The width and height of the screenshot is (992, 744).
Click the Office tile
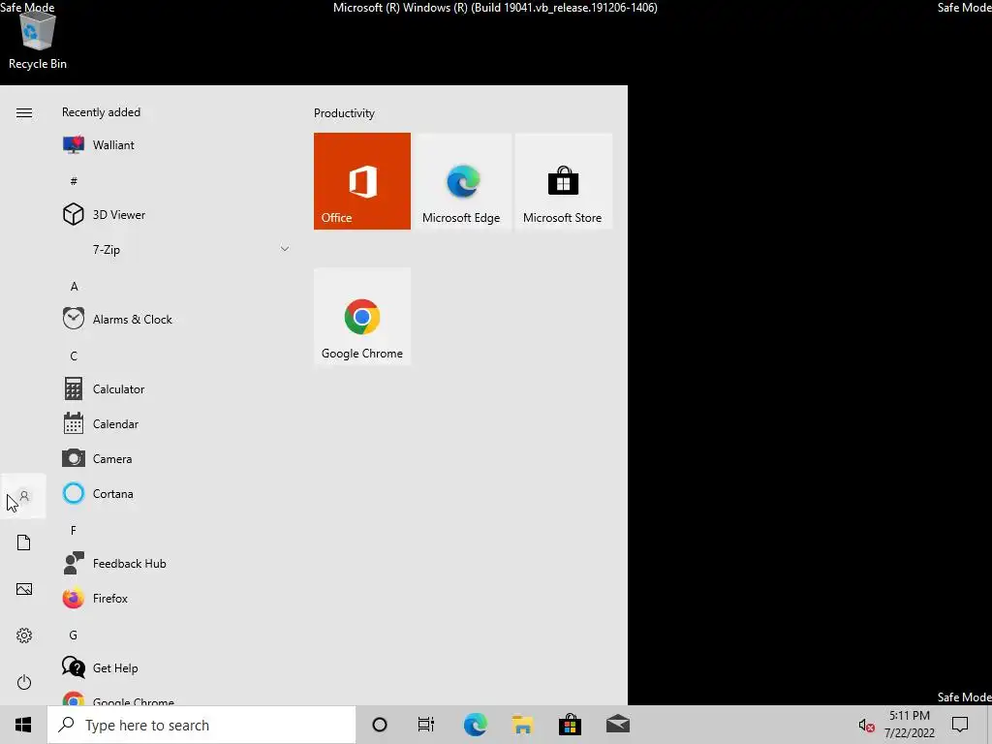coord(362,181)
